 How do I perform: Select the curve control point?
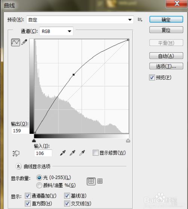pos(73,75)
